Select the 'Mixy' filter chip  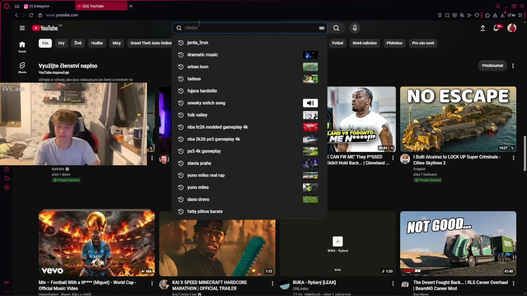pyautogui.click(x=117, y=43)
